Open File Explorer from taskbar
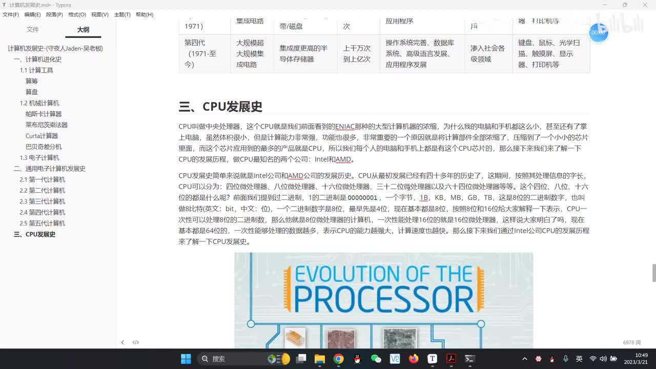This screenshot has height=369, width=656. coord(320,359)
